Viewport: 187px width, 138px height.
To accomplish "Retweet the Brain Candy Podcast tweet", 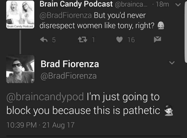I will (x=83, y=40).
